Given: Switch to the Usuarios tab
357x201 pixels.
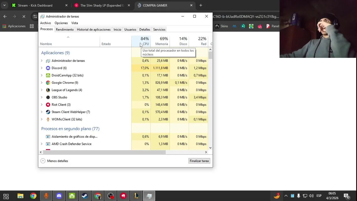Looking at the screenshot, I should (x=130, y=30).
